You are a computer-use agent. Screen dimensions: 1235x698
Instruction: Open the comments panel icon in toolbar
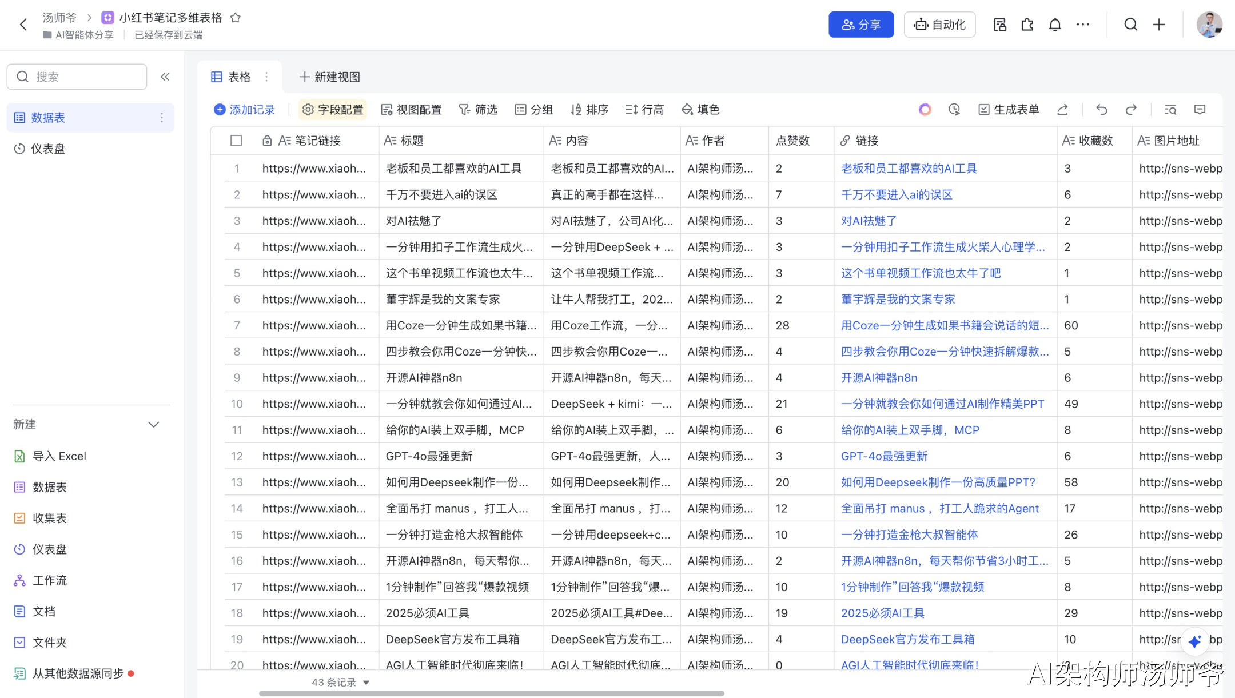[1200, 110]
